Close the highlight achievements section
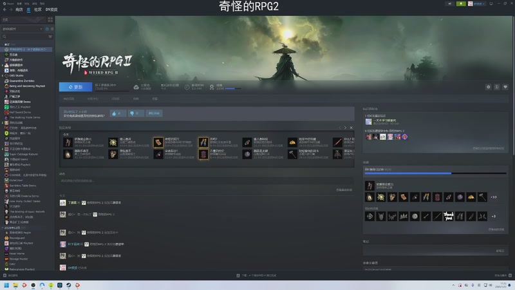515x290 pixels. click(x=351, y=128)
